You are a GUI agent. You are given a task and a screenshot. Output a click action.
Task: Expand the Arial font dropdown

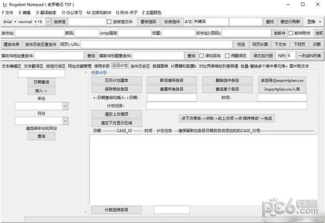(x=10, y=22)
